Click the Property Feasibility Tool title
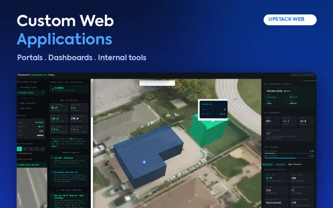Screen dimensions: 333x208 [36, 75]
